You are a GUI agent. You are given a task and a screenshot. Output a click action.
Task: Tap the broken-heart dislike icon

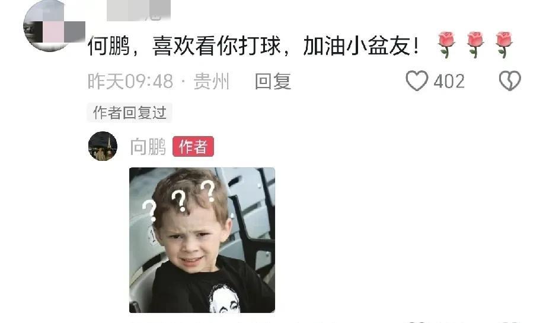[x=510, y=81]
